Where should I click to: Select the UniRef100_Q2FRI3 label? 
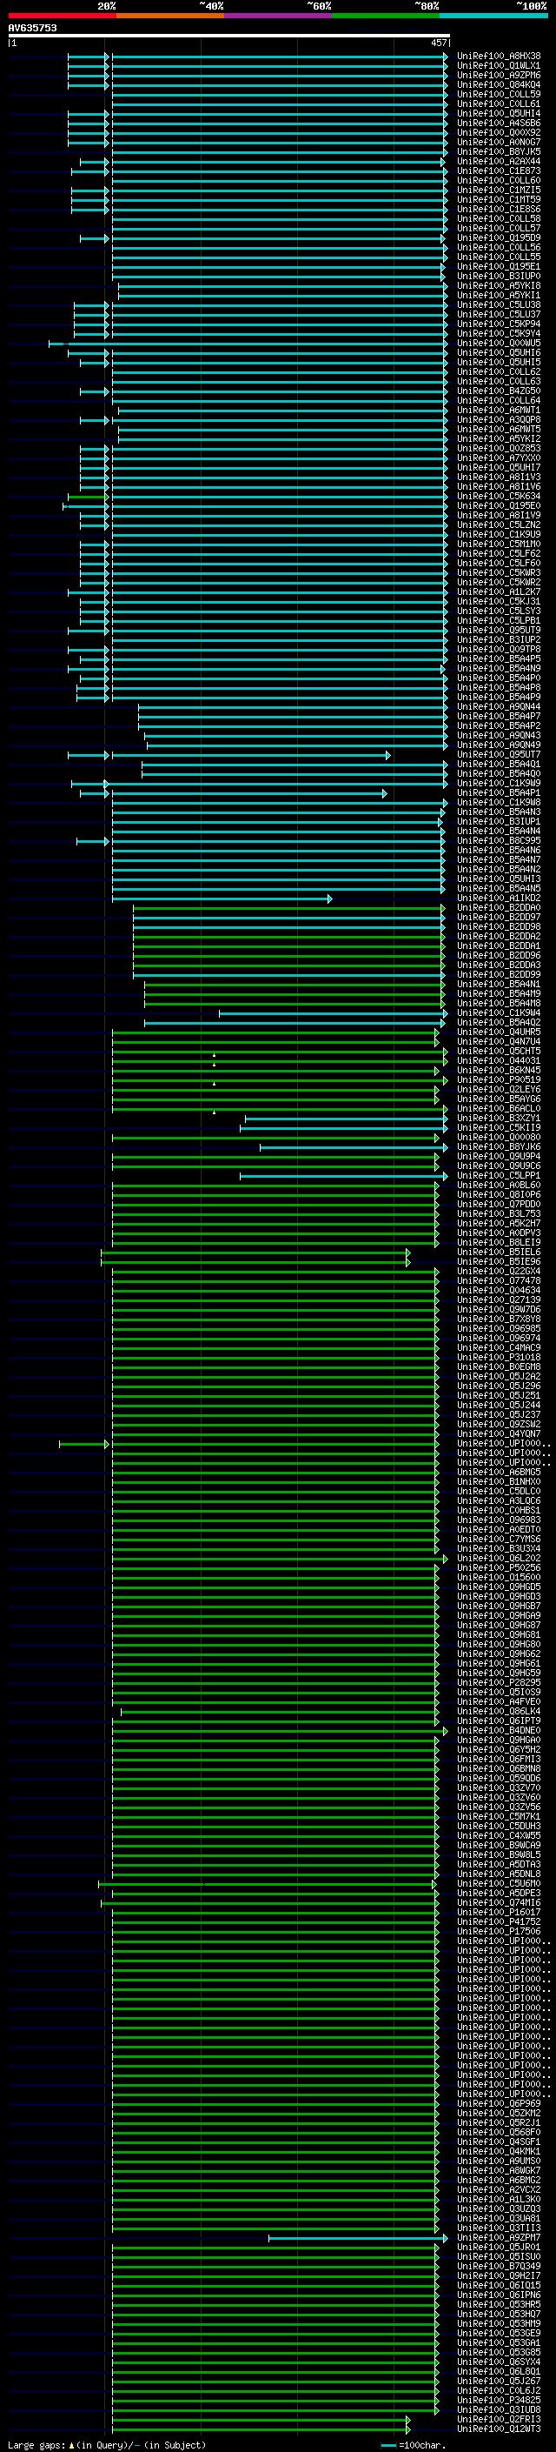[x=499, y=2419]
